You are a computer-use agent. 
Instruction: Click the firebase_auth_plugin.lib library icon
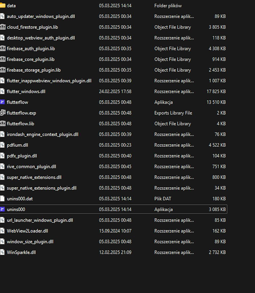pos(3,48)
